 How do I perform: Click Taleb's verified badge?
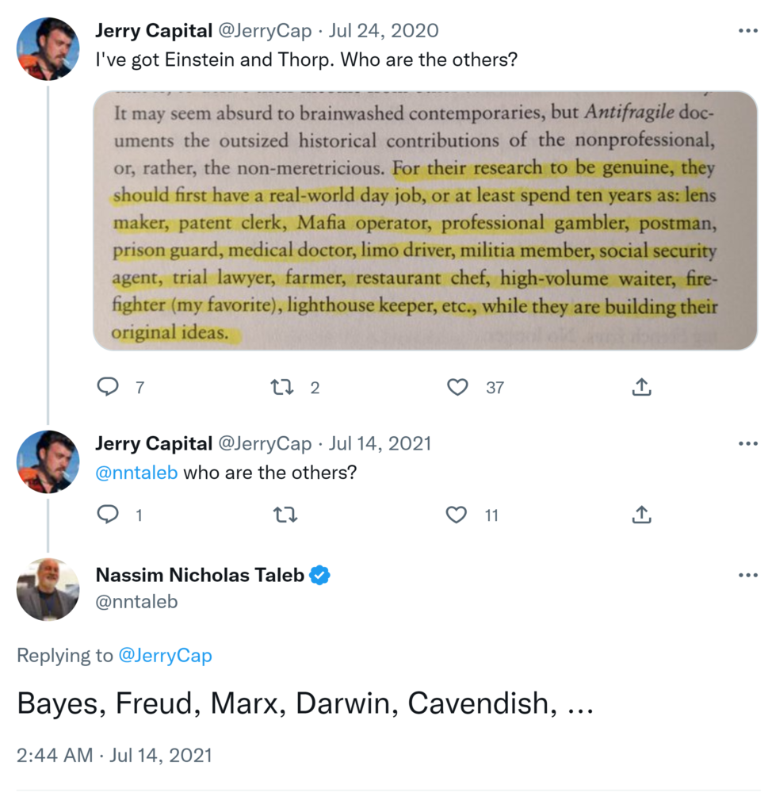coord(319,576)
